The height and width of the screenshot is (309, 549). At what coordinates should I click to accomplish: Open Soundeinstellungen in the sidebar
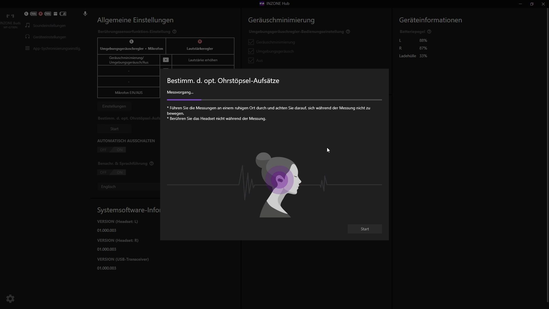[x=49, y=25]
